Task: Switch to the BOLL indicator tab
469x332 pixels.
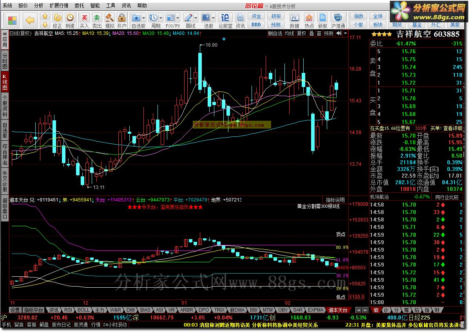Action: tap(83, 310)
